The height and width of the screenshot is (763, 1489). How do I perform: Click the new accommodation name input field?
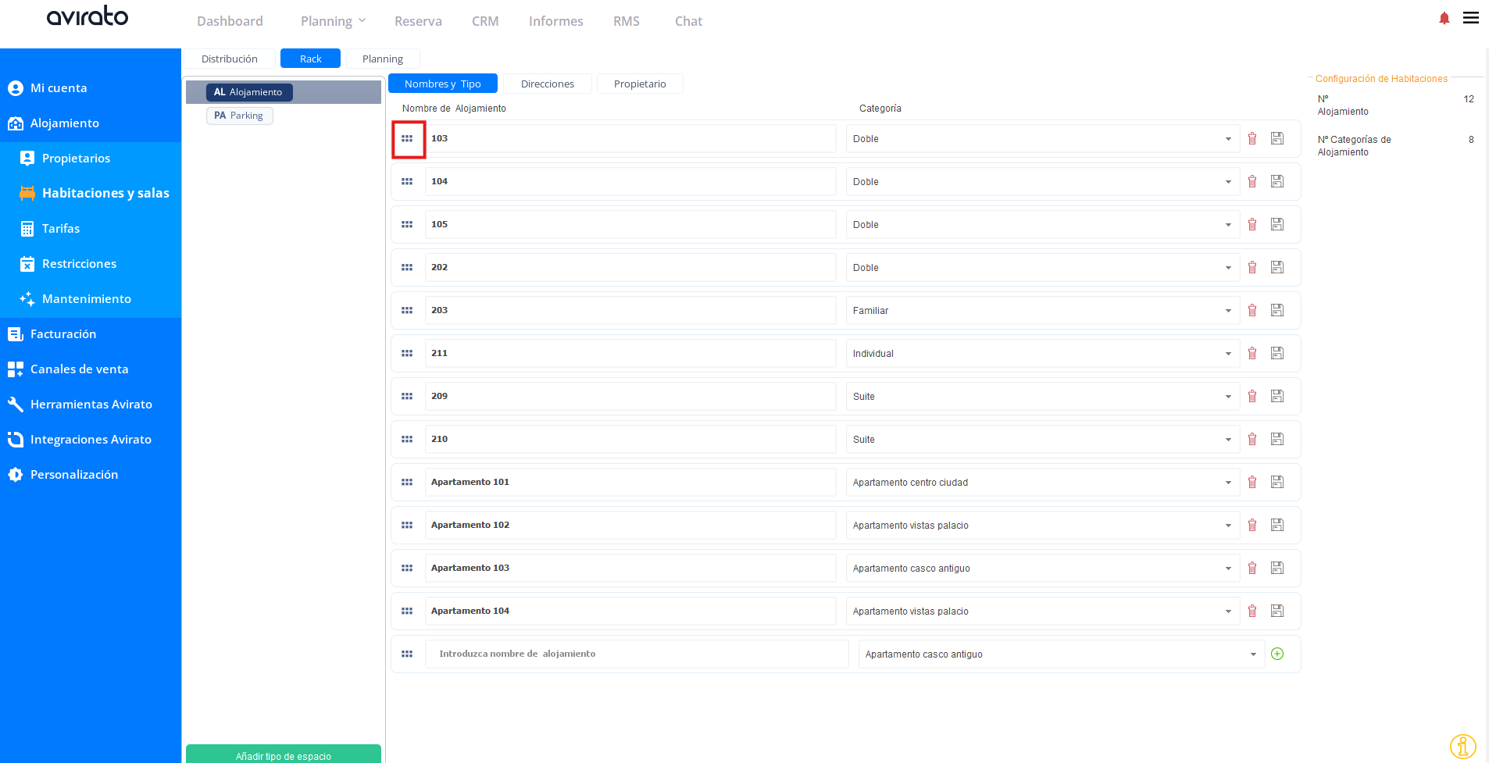(637, 654)
